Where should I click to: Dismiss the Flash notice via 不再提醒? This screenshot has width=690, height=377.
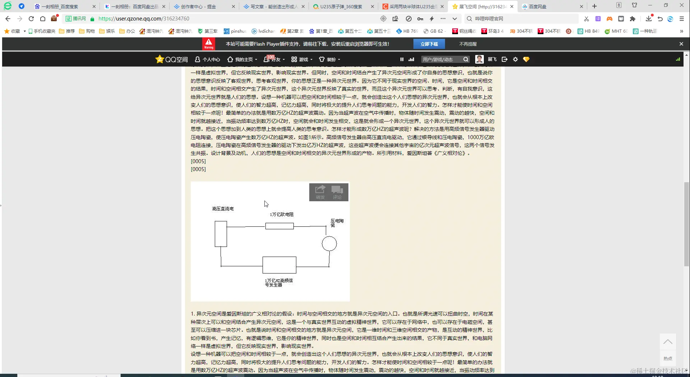click(x=468, y=43)
